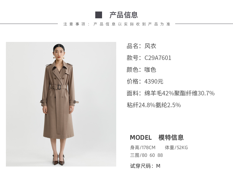Image resolution: width=233 pixels, height=181 pixels.
Task: Click the style number C29A7601
Action: point(158,58)
